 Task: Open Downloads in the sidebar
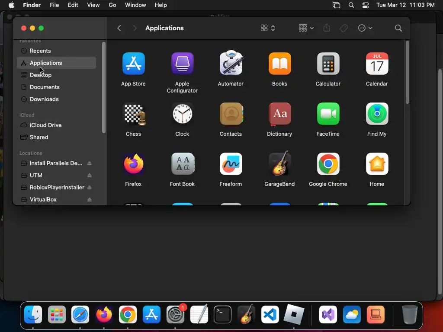pyautogui.click(x=57, y=99)
